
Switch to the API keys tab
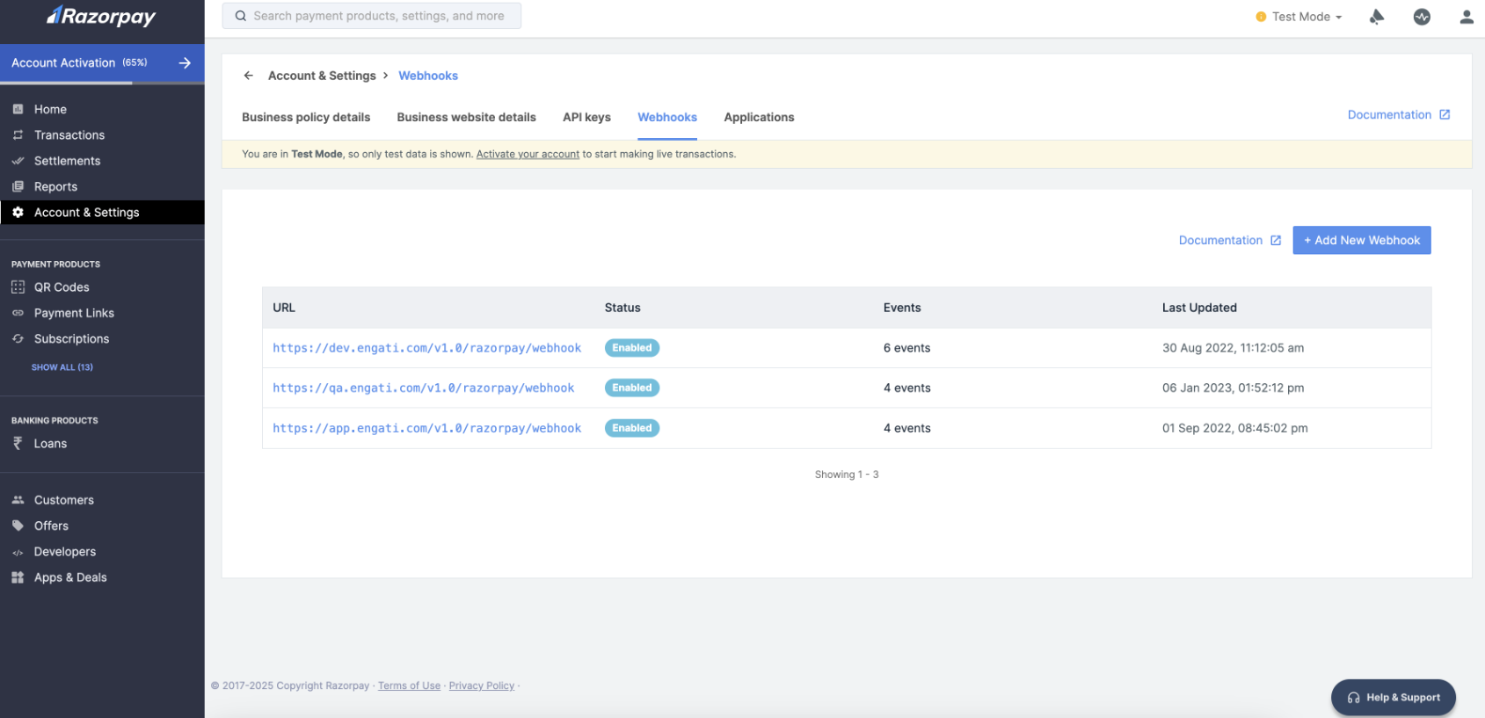pos(586,117)
